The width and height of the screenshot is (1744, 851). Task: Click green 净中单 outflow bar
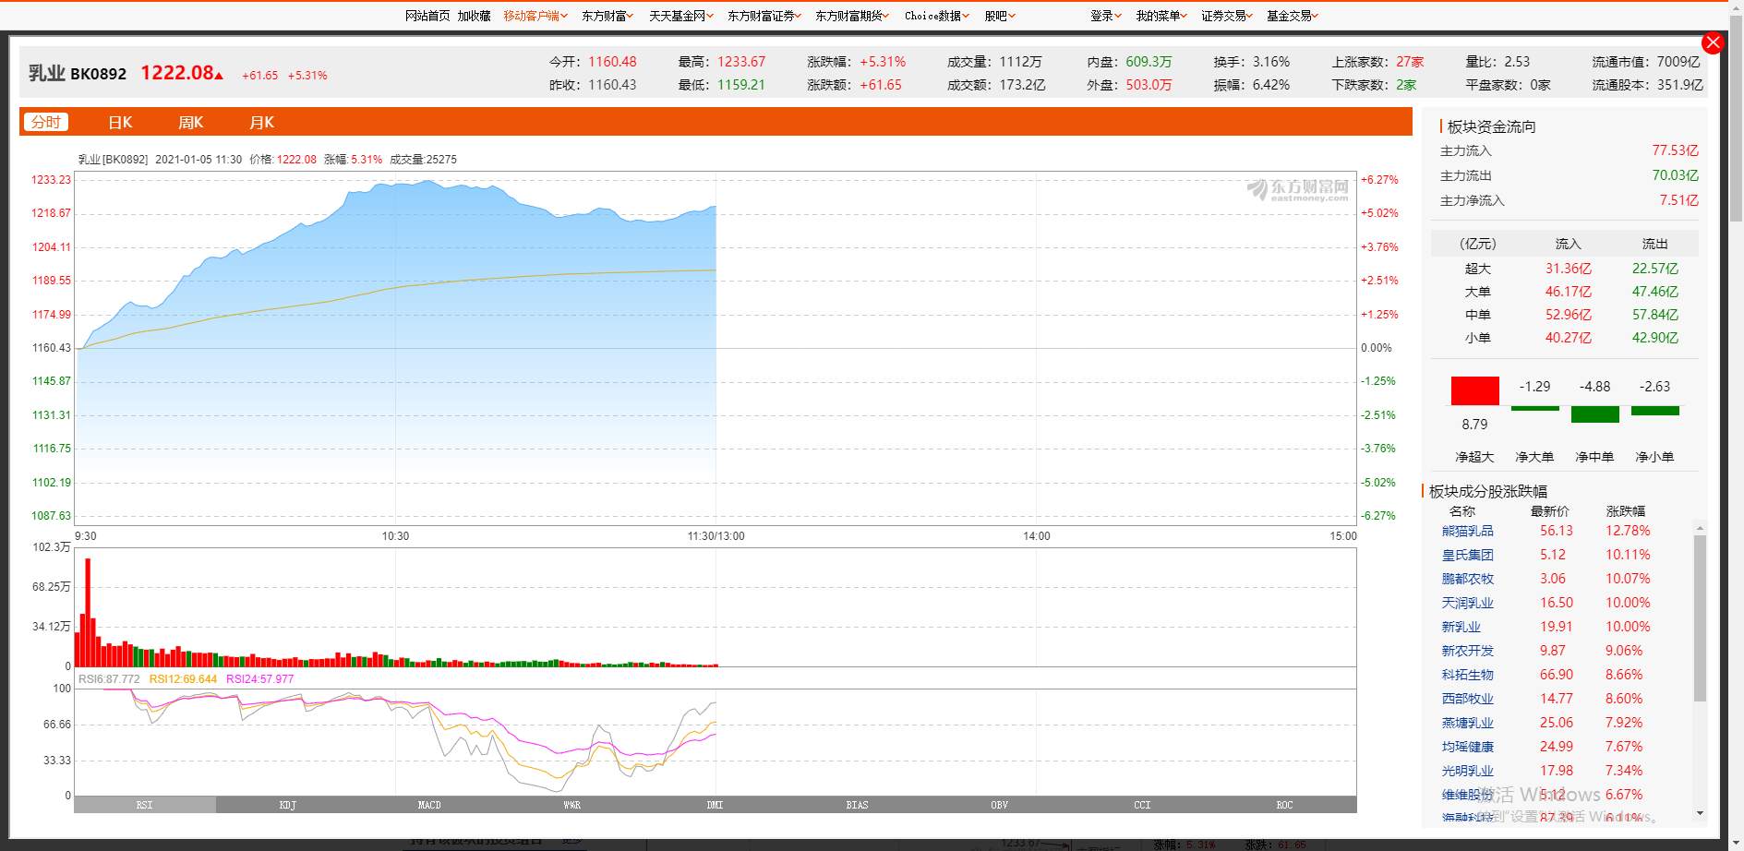tap(1594, 414)
